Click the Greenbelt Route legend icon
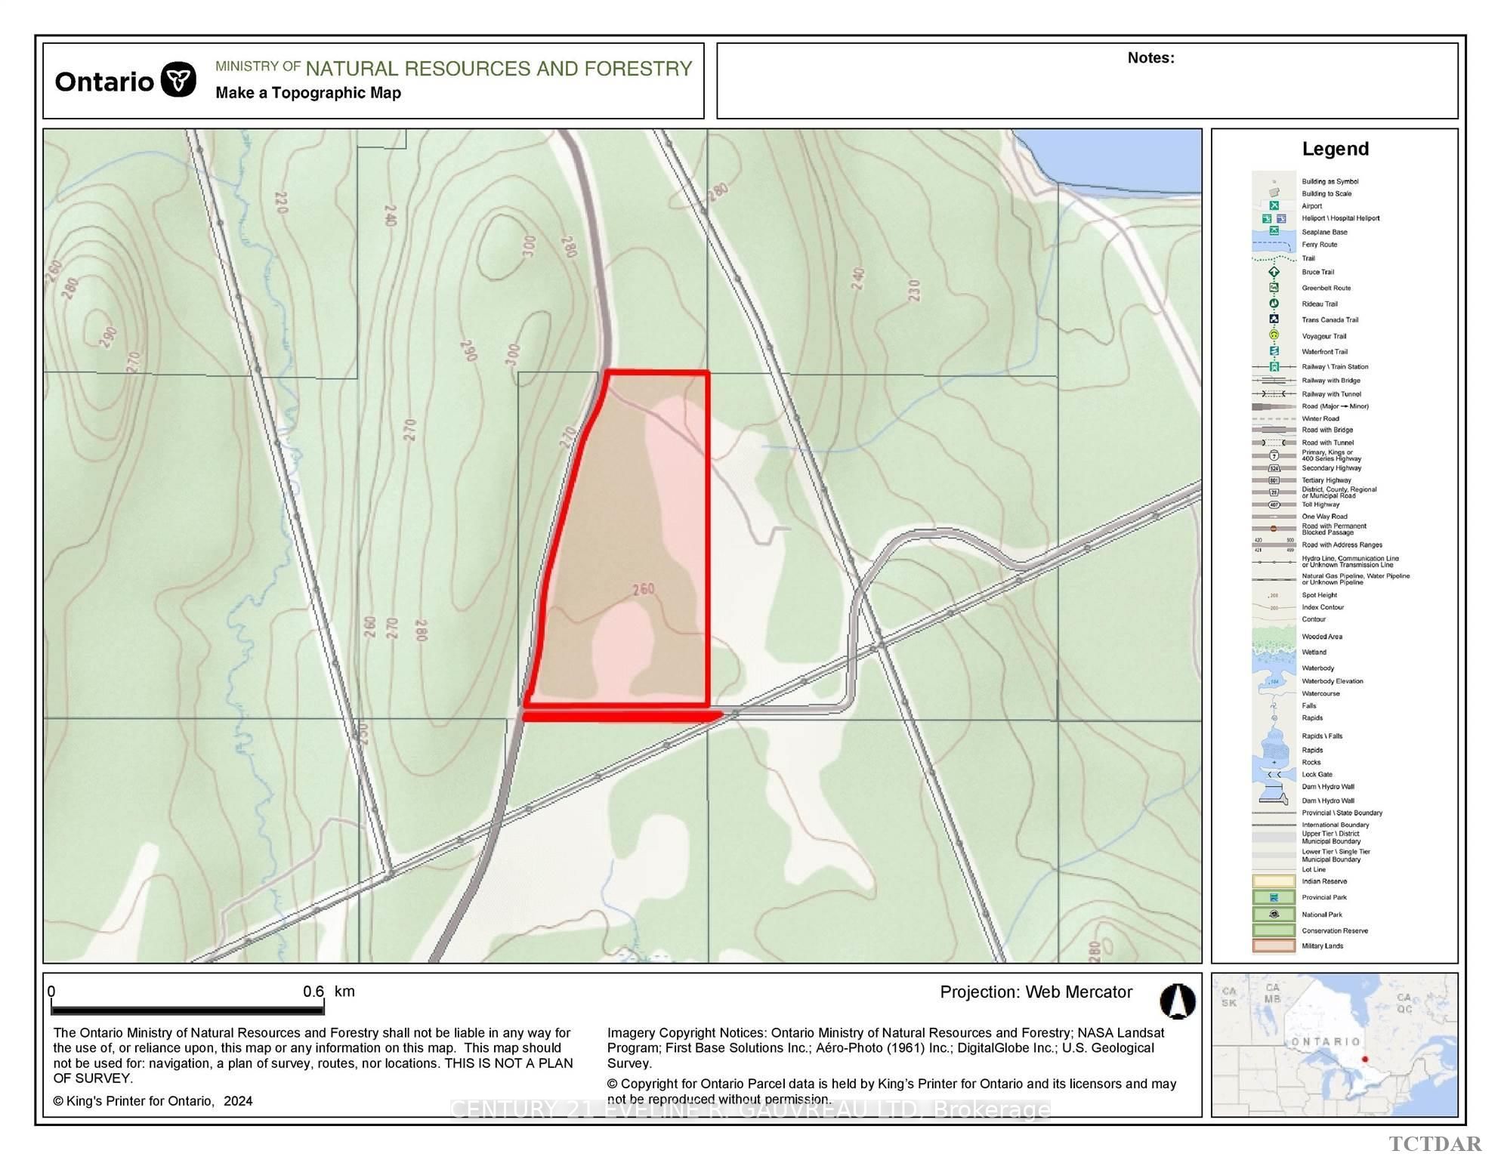 coord(1274,288)
